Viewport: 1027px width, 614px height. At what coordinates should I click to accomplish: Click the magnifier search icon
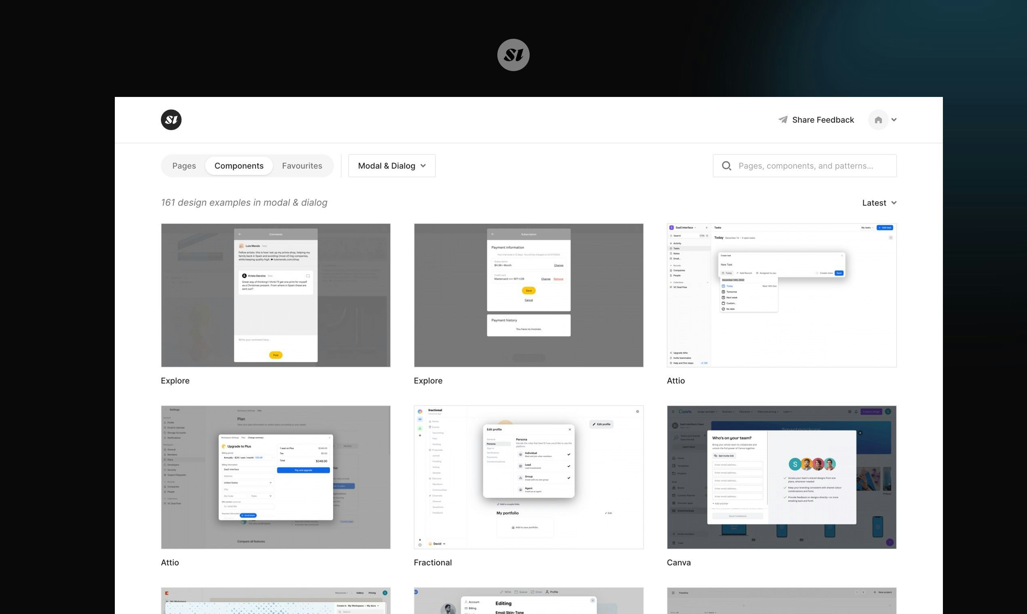click(x=726, y=166)
